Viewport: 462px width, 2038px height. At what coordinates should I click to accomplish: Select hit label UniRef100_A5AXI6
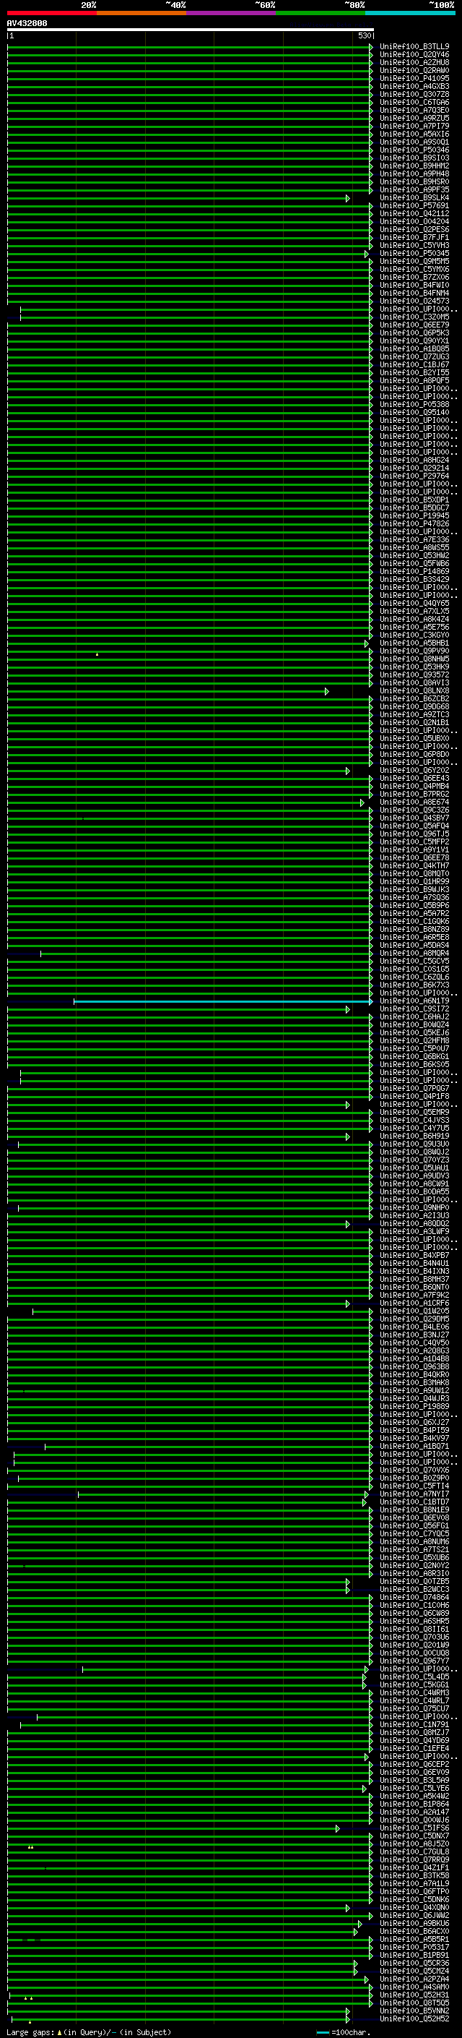coord(414,134)
